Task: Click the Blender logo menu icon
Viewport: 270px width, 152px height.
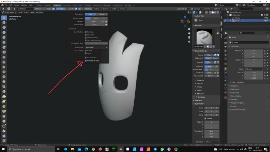Action: pos(3,5)
